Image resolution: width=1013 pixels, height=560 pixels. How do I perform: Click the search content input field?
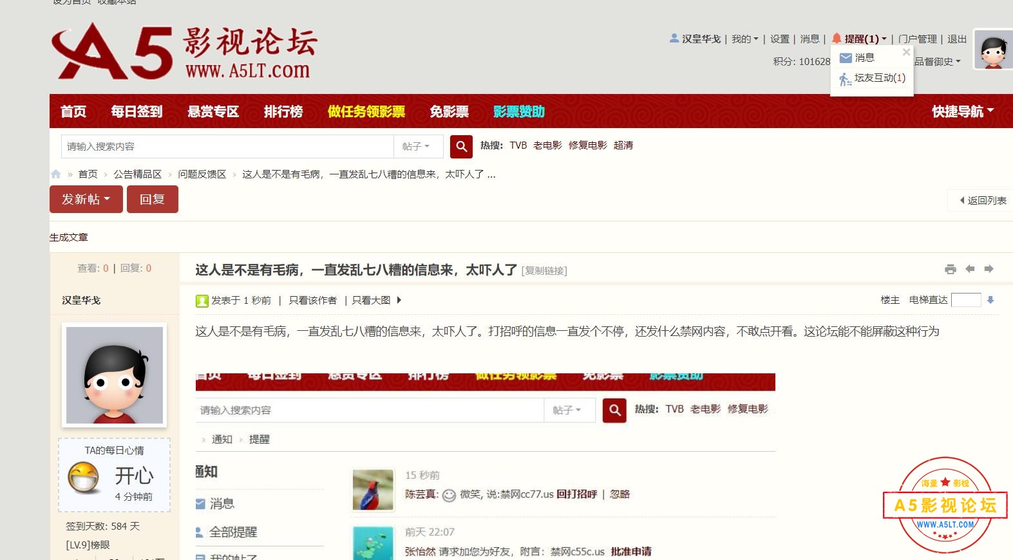(x=227, y=146)
